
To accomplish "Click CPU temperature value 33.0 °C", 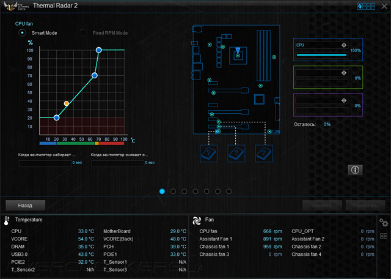I will [x=86, y=231].
